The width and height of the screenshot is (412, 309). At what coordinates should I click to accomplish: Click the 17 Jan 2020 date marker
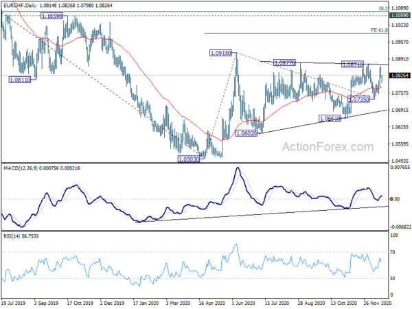coord(146,303)
